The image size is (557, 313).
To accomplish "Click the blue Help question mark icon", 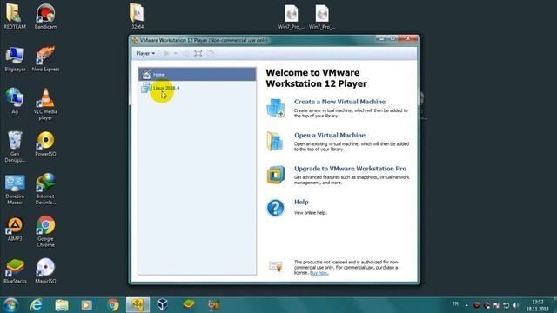I will click(275, 208).
